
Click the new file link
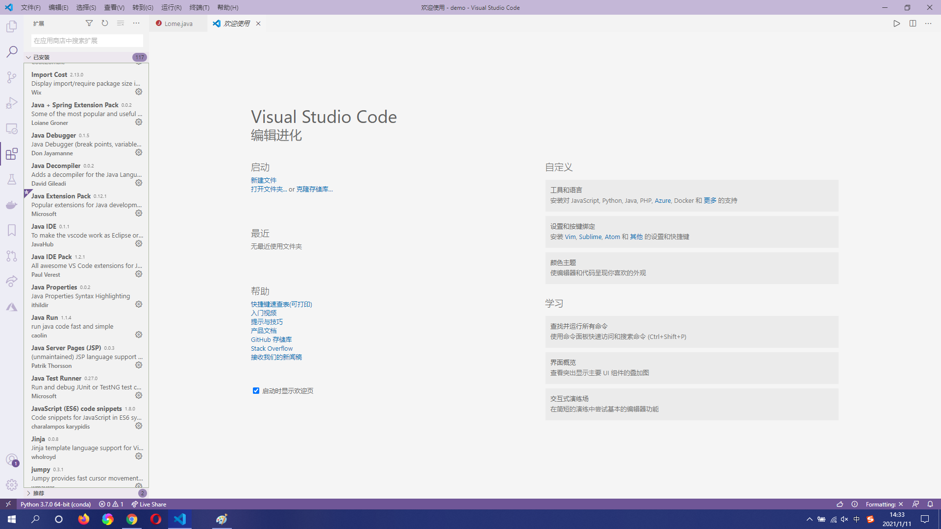click(264, 180)
